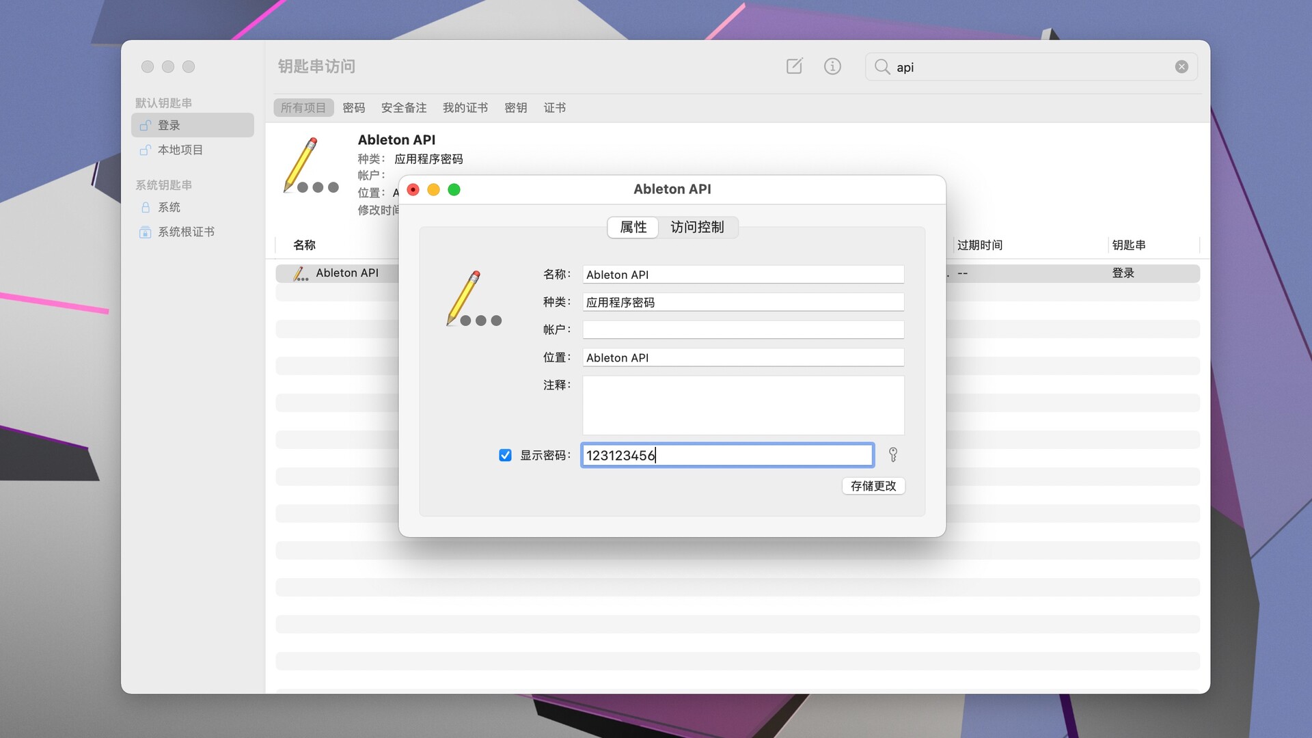Click the key icon beside the password field
The width and height of the screenshot is (1312, 738).
[x=893, y=455]
